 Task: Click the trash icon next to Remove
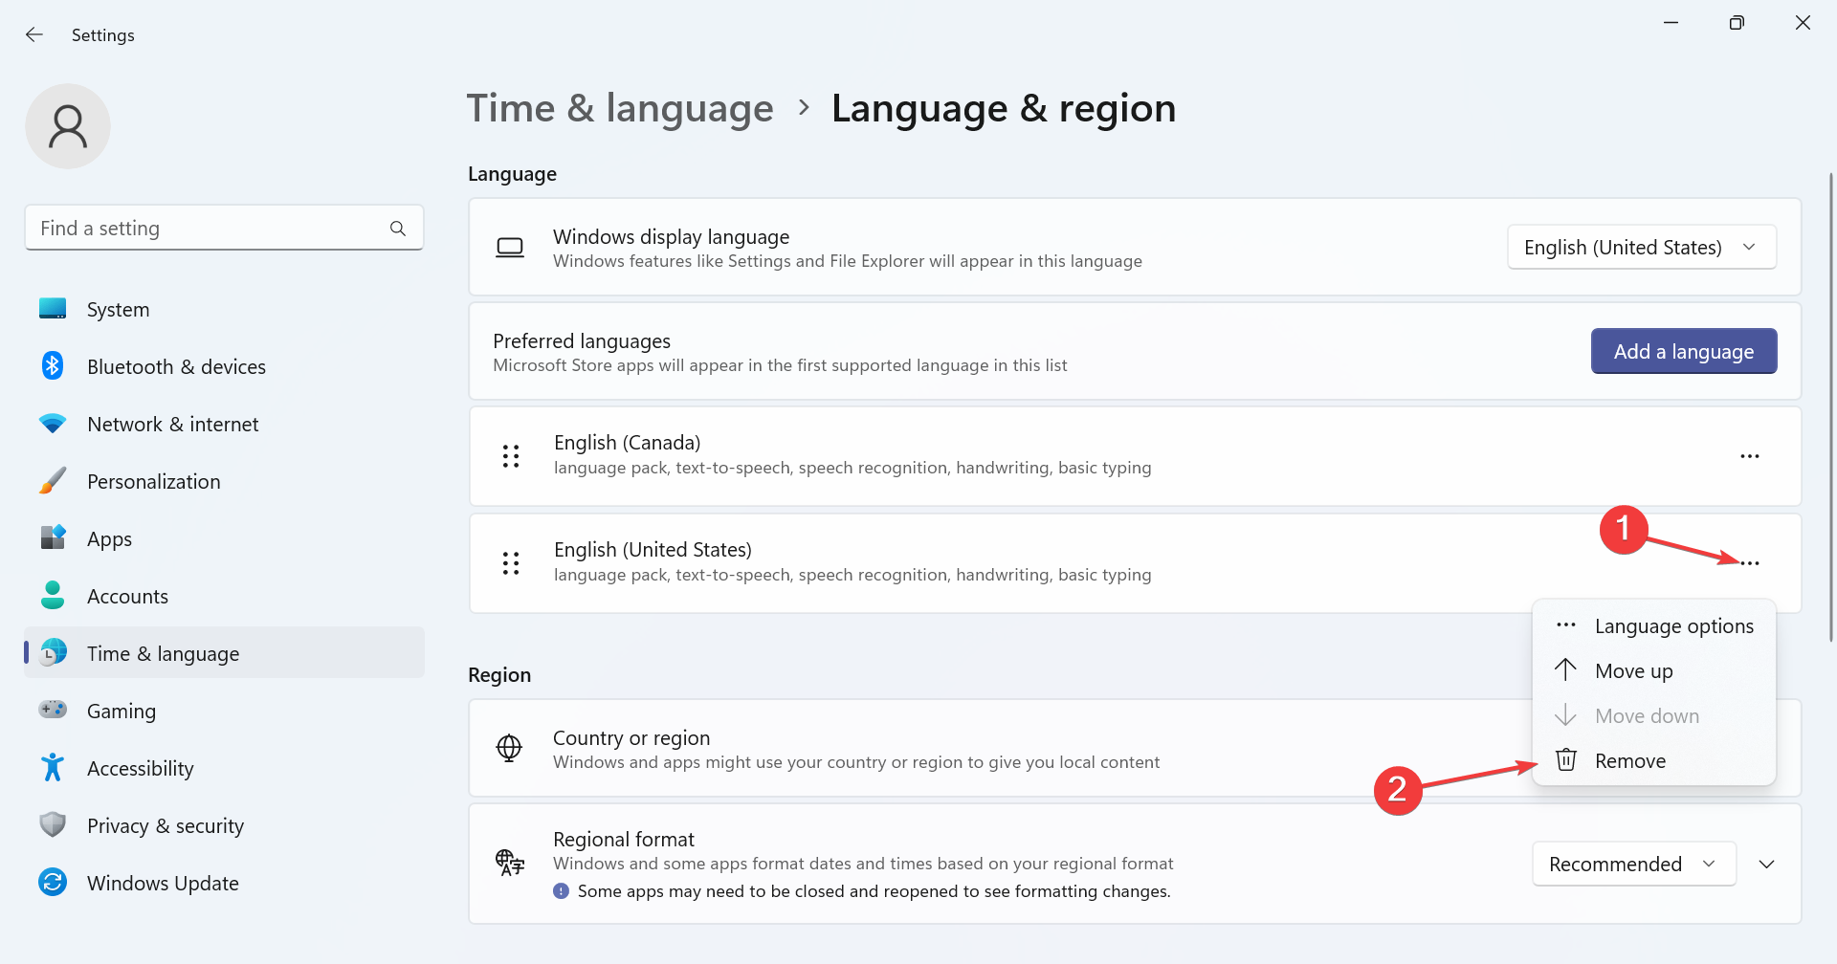[x=1566, y=759]
